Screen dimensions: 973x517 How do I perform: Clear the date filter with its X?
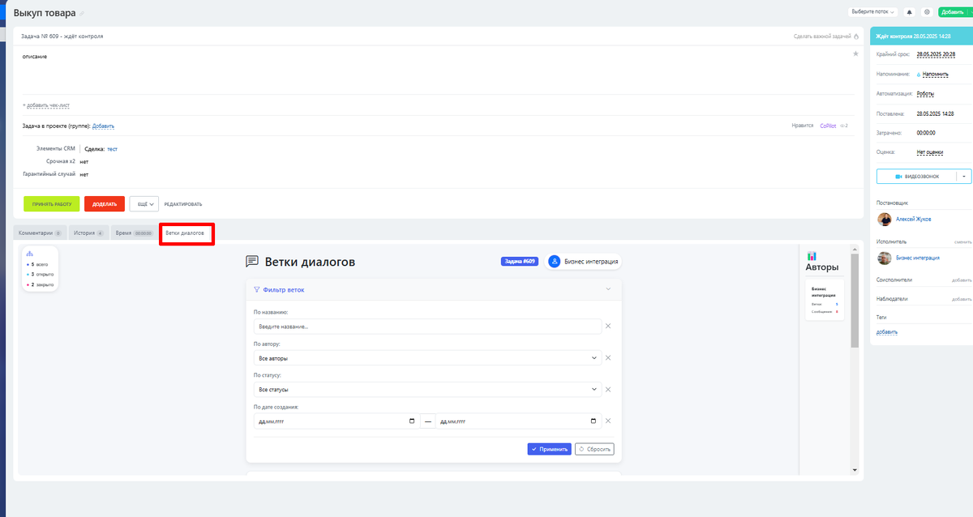(608, 421)
